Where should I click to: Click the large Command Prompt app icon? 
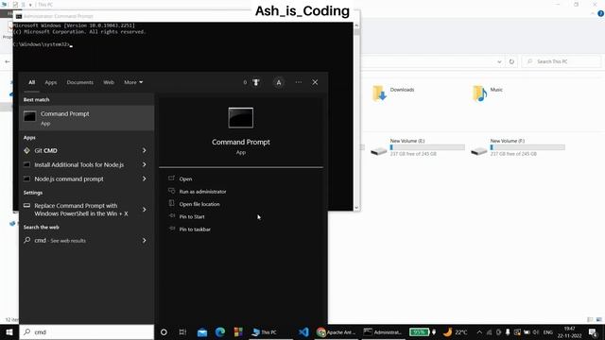241,117
